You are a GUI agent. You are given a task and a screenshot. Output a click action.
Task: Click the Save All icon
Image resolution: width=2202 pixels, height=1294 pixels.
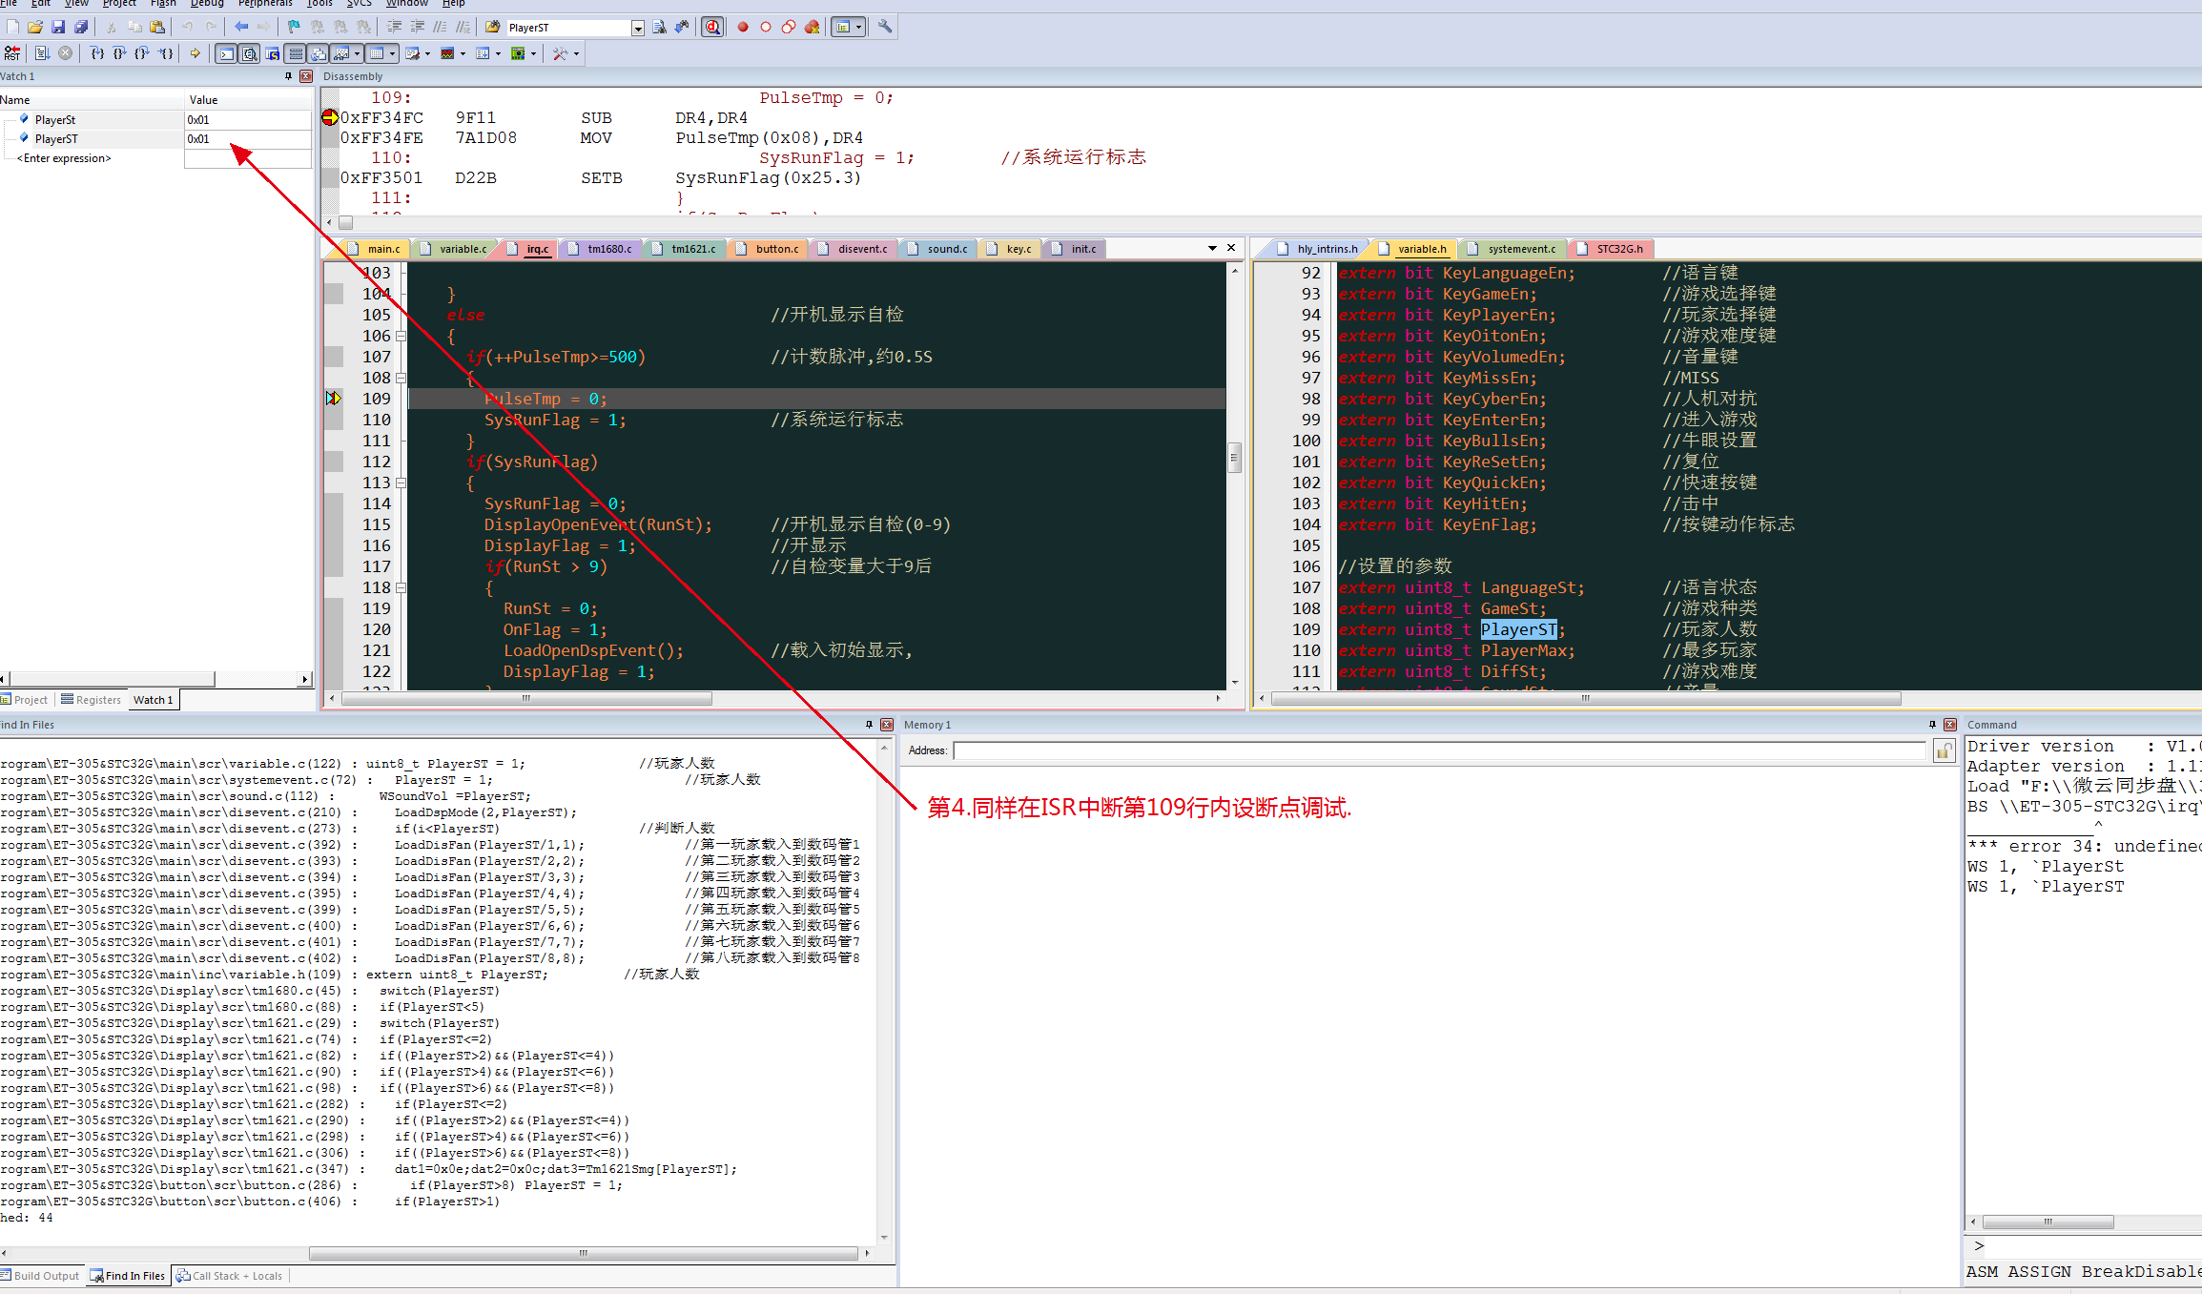(81, 28)
